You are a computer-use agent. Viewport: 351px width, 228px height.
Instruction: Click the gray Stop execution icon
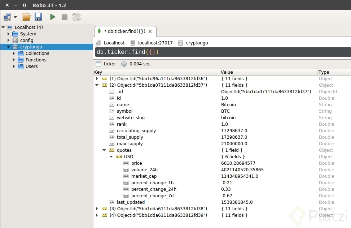(65, 17)
